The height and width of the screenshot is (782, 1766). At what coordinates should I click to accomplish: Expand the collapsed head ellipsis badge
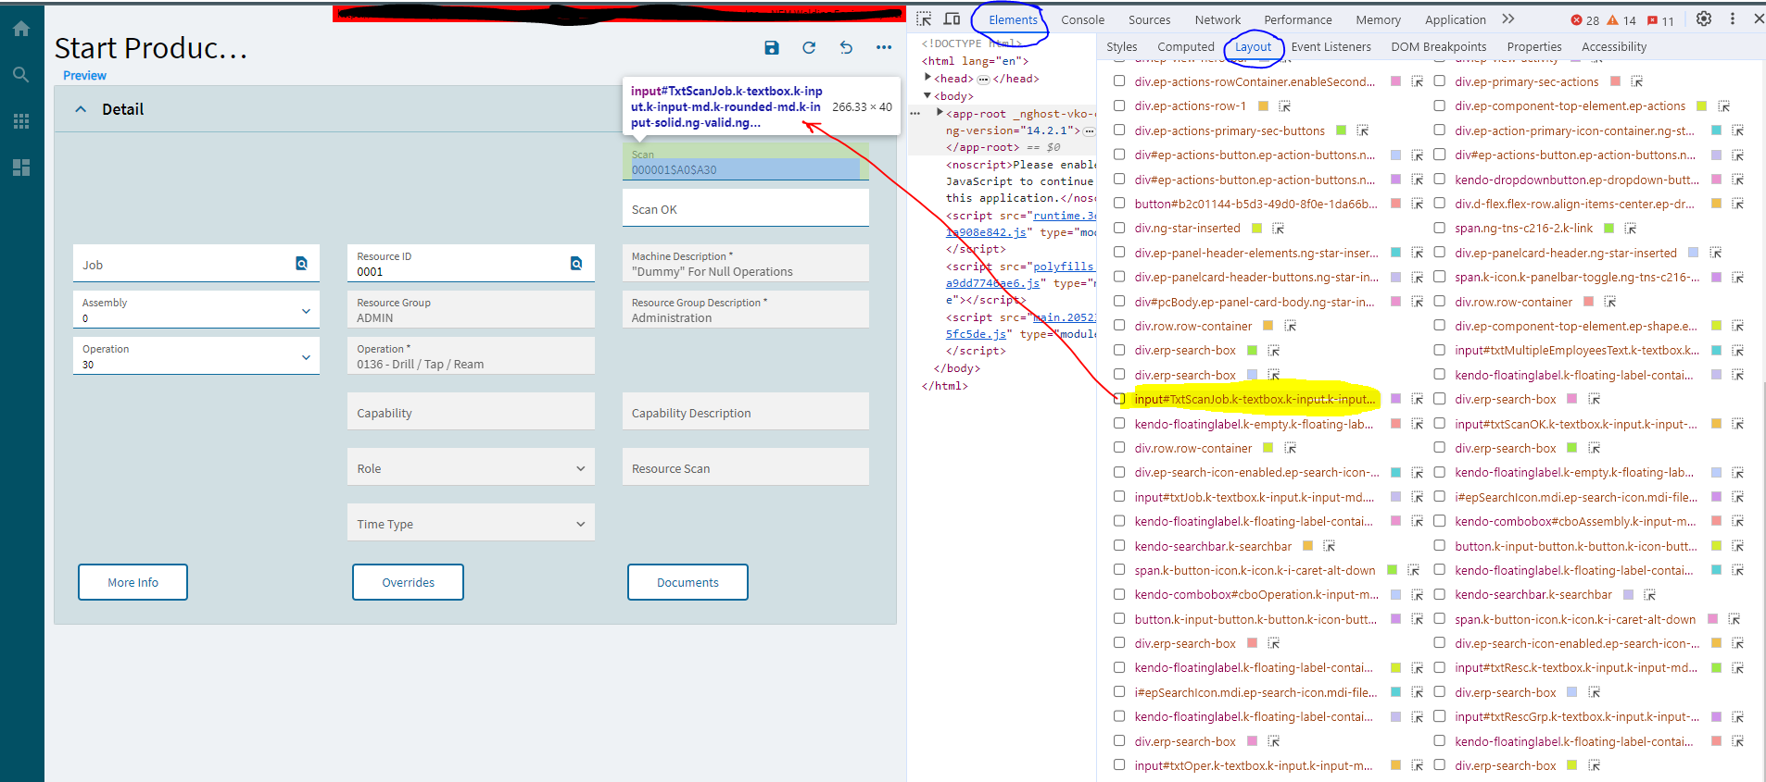pos(983,79)
